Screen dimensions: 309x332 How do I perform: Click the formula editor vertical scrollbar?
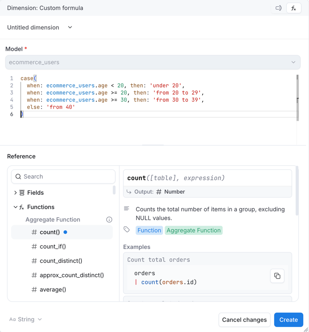pyautogui.click(x=298, y=98)
